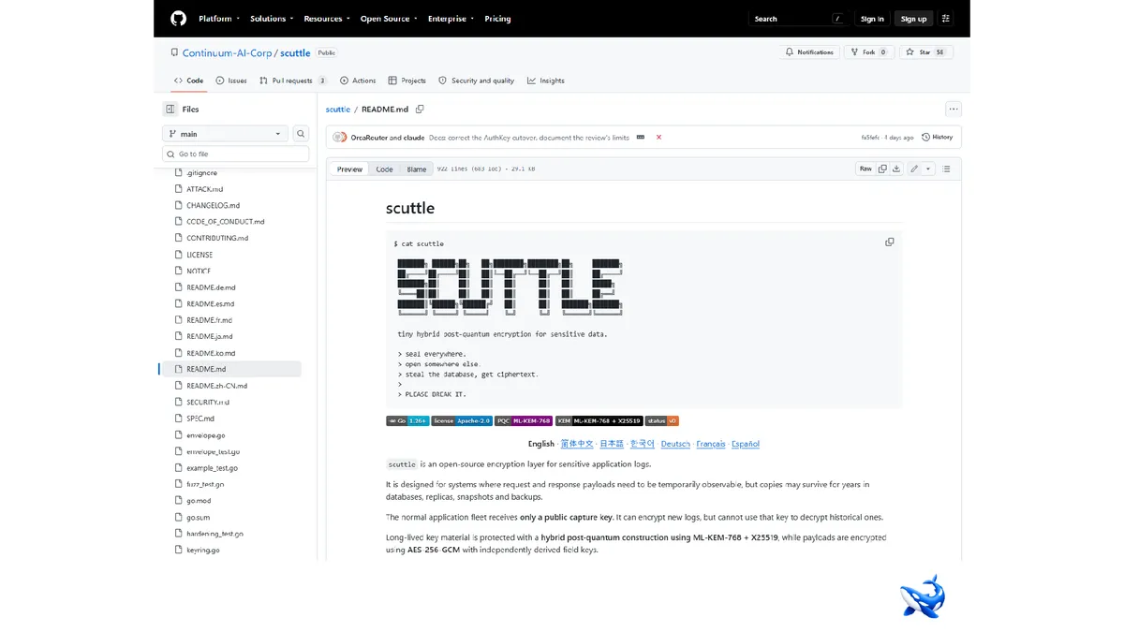Open keyring.go in the file tree

[x=203, y=550]
